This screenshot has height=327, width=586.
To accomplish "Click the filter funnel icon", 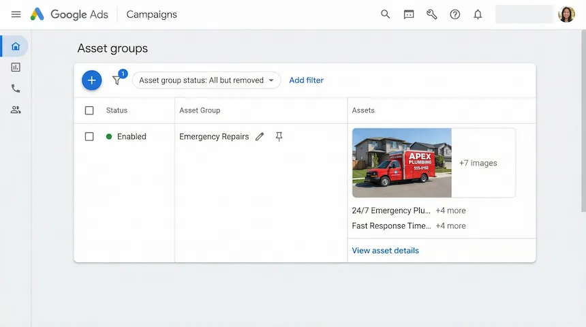I will (x=117, y=80).
